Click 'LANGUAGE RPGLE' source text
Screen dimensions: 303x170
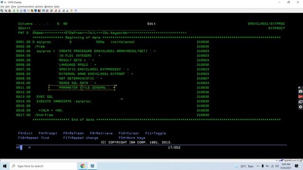73,65
